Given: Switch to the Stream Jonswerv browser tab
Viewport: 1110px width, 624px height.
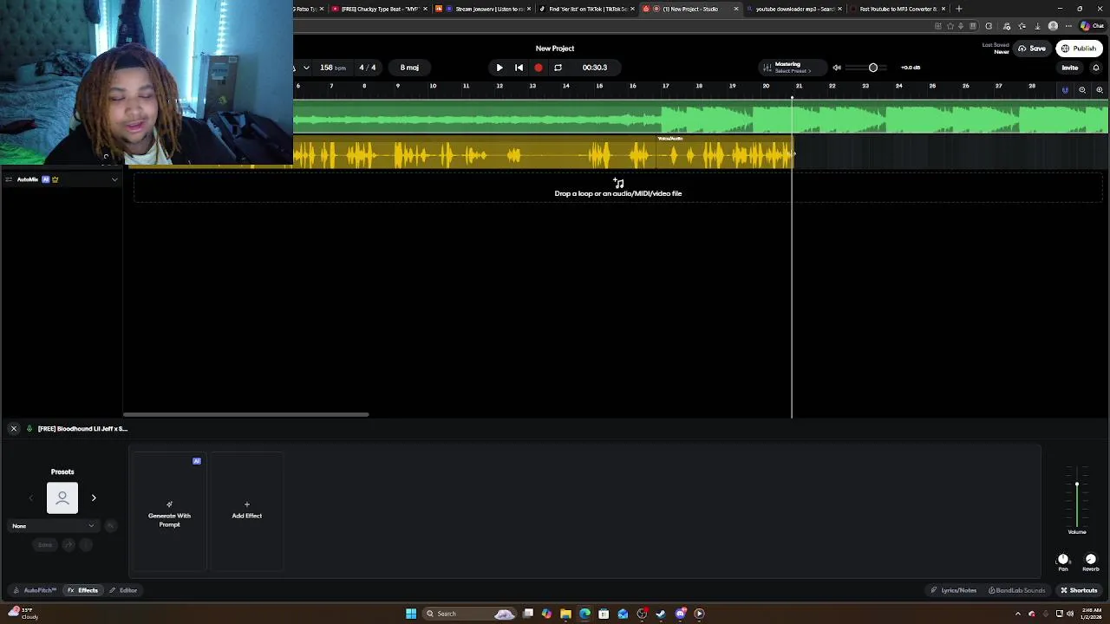Looking at the screenshot, I should tap(484, 9).
